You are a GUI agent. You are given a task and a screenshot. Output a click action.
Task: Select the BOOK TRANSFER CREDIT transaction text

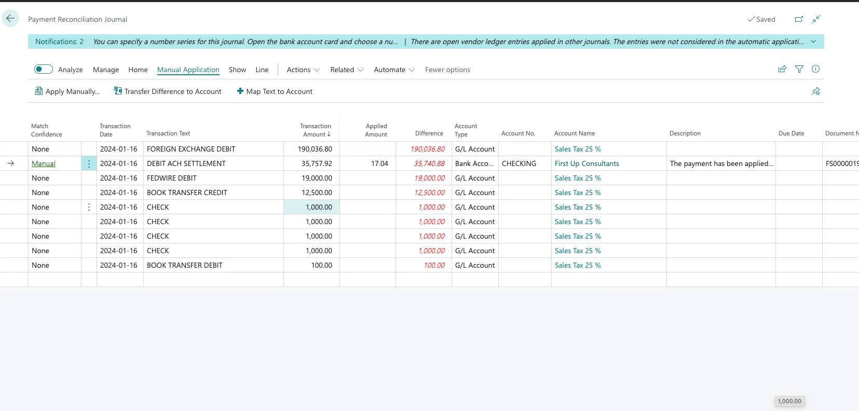[187, 193]
